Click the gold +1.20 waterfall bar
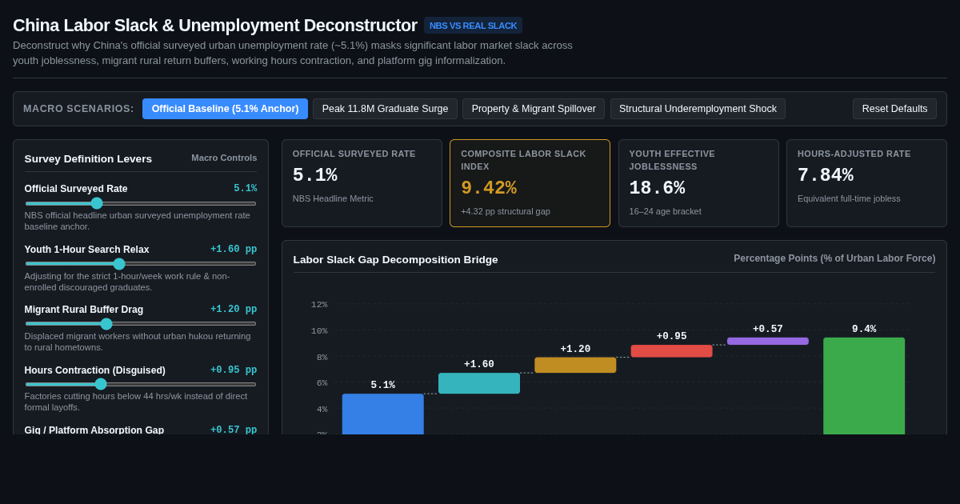The height and width of the screenshot is (504, 960). [x=575, y=365]
